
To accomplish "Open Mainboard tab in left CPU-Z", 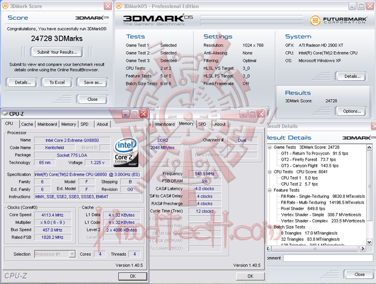I will click(x=47, y=124).
